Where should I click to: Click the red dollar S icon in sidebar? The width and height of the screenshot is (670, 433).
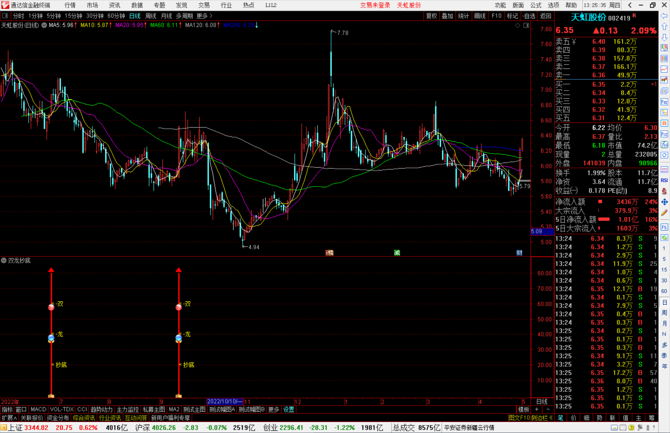coord(664,191)
